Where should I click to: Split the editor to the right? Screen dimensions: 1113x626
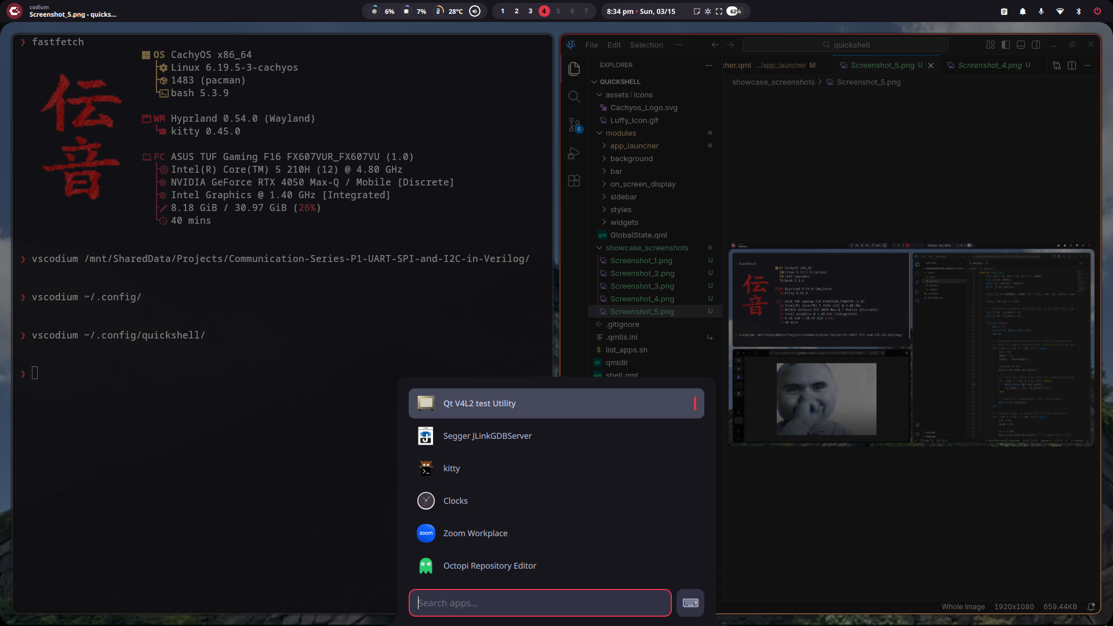pyautogui.click(x=1072, y=65)
